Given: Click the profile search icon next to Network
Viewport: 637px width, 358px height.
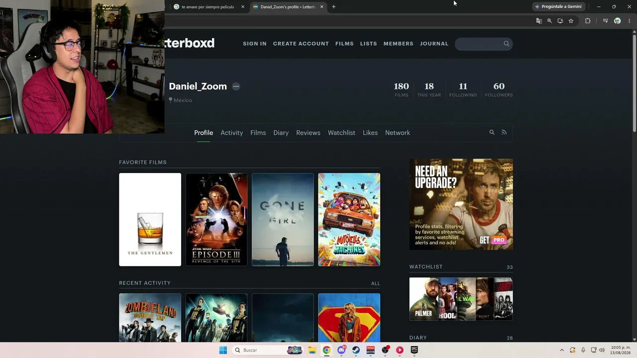Looking at the screenshot, I should pyautogui.click(x=492, y=132).
